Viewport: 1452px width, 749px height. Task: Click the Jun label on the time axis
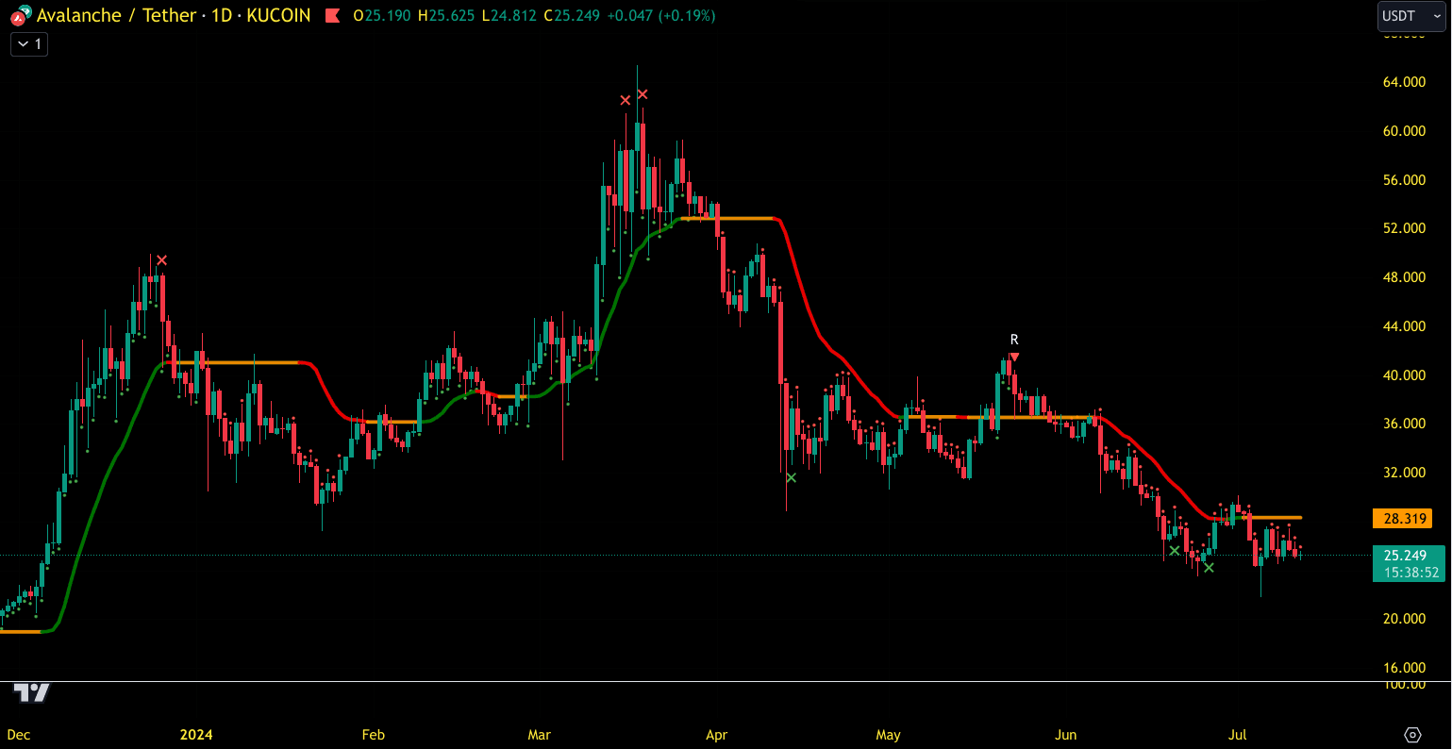click(x=1066, y=735)
